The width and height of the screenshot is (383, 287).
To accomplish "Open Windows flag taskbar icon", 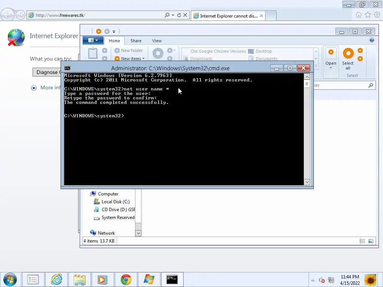I will tap(149, 280).
